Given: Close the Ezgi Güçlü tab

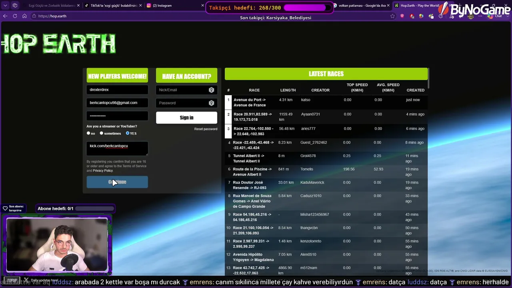Looking at the screenshot, I should coord(78,6).
